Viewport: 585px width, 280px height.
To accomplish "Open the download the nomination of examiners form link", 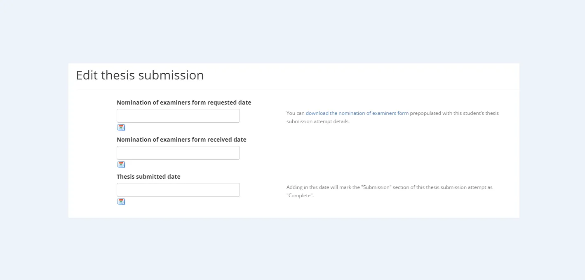I will pos(357,113).
